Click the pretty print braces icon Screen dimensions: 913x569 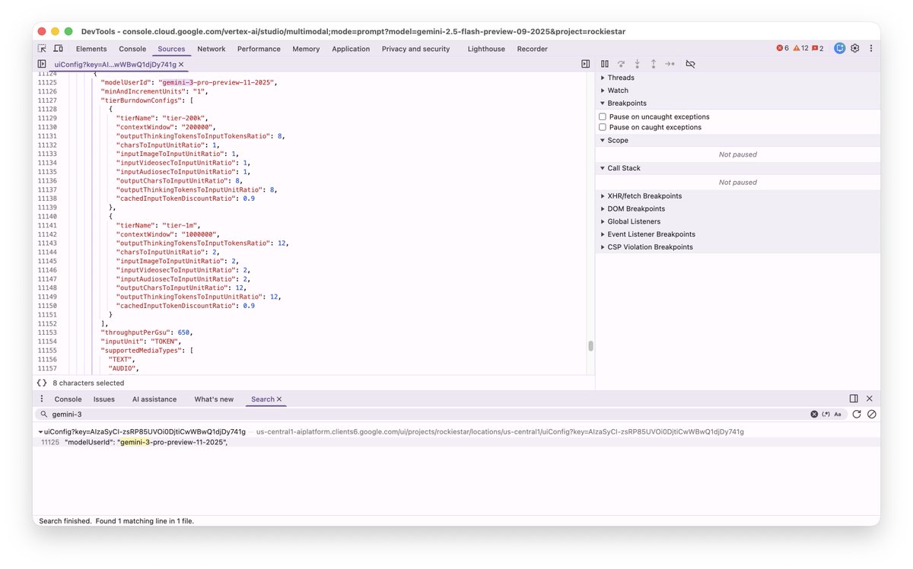42,383
